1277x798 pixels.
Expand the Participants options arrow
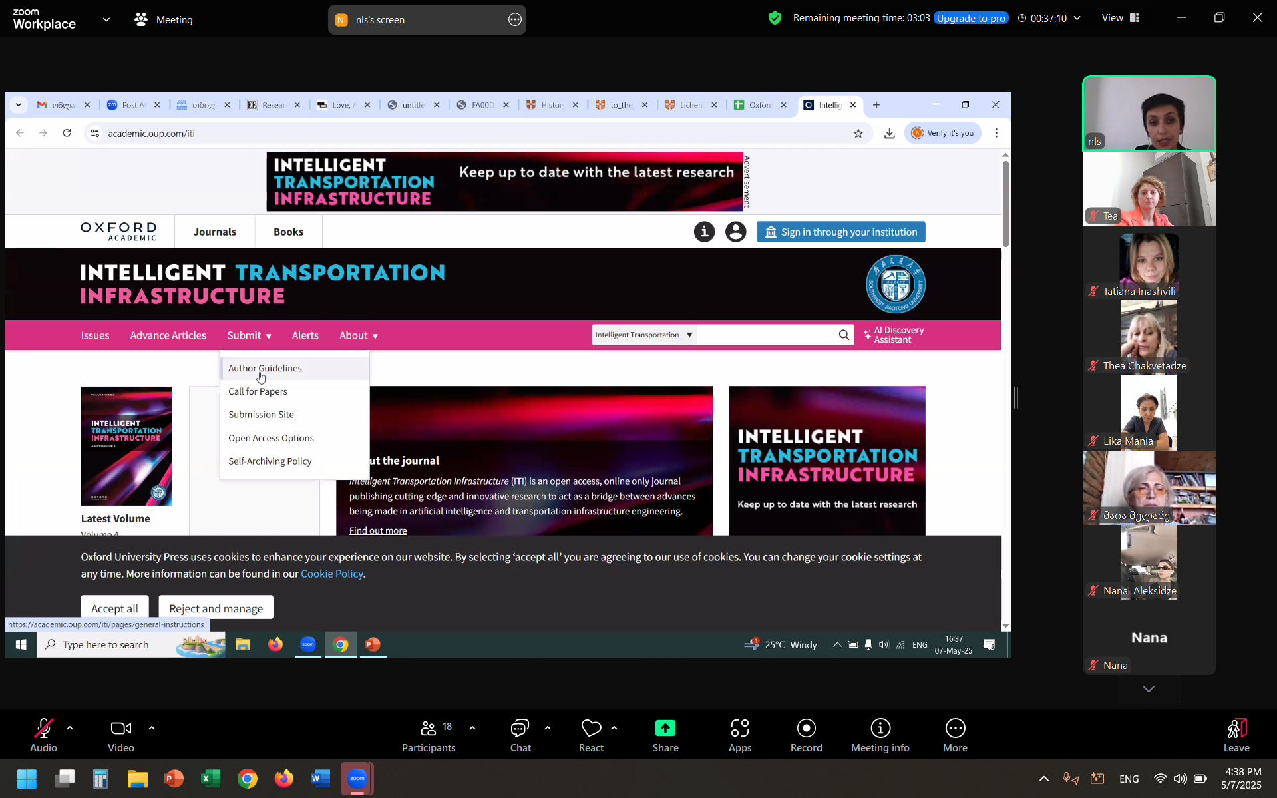(472, 728)
